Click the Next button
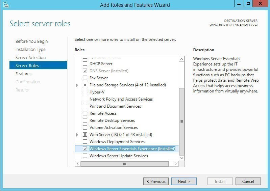Image resolution: width=270 pixels, height=191 pixels. pyautogui.click(x=183, y=181)
